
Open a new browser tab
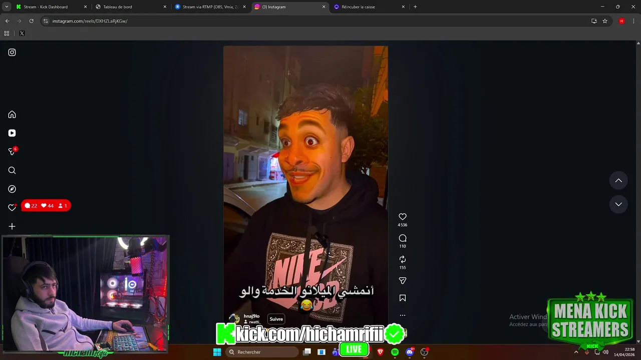(x=415, y=7)
